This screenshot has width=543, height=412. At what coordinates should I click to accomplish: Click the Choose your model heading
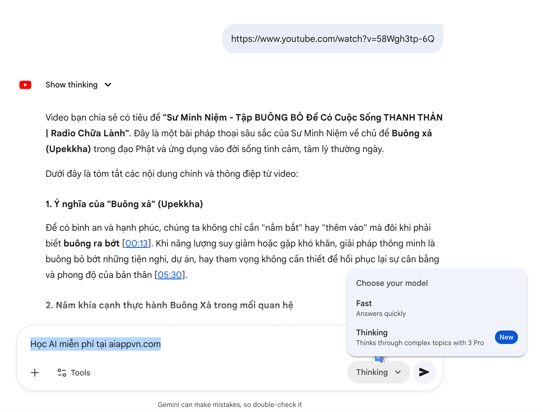[392, 283]
